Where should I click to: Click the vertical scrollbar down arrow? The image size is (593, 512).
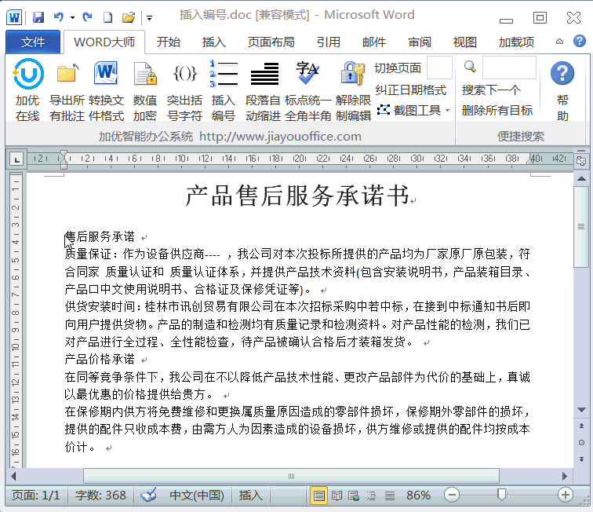click(x=581, y=410)
